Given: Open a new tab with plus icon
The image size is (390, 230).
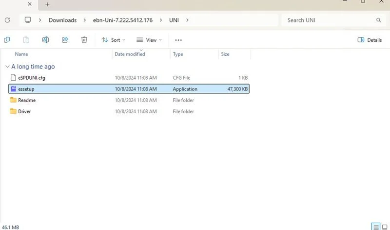Looking at the screenshot, I should click(47, 4).
